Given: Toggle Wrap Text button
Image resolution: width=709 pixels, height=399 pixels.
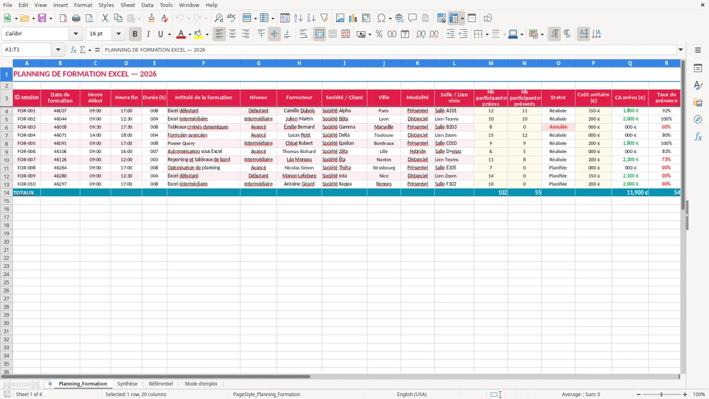Looking at the screenshot, I should pos(304,34).
